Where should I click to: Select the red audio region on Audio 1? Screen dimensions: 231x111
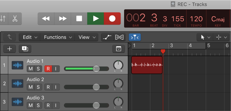147,65
